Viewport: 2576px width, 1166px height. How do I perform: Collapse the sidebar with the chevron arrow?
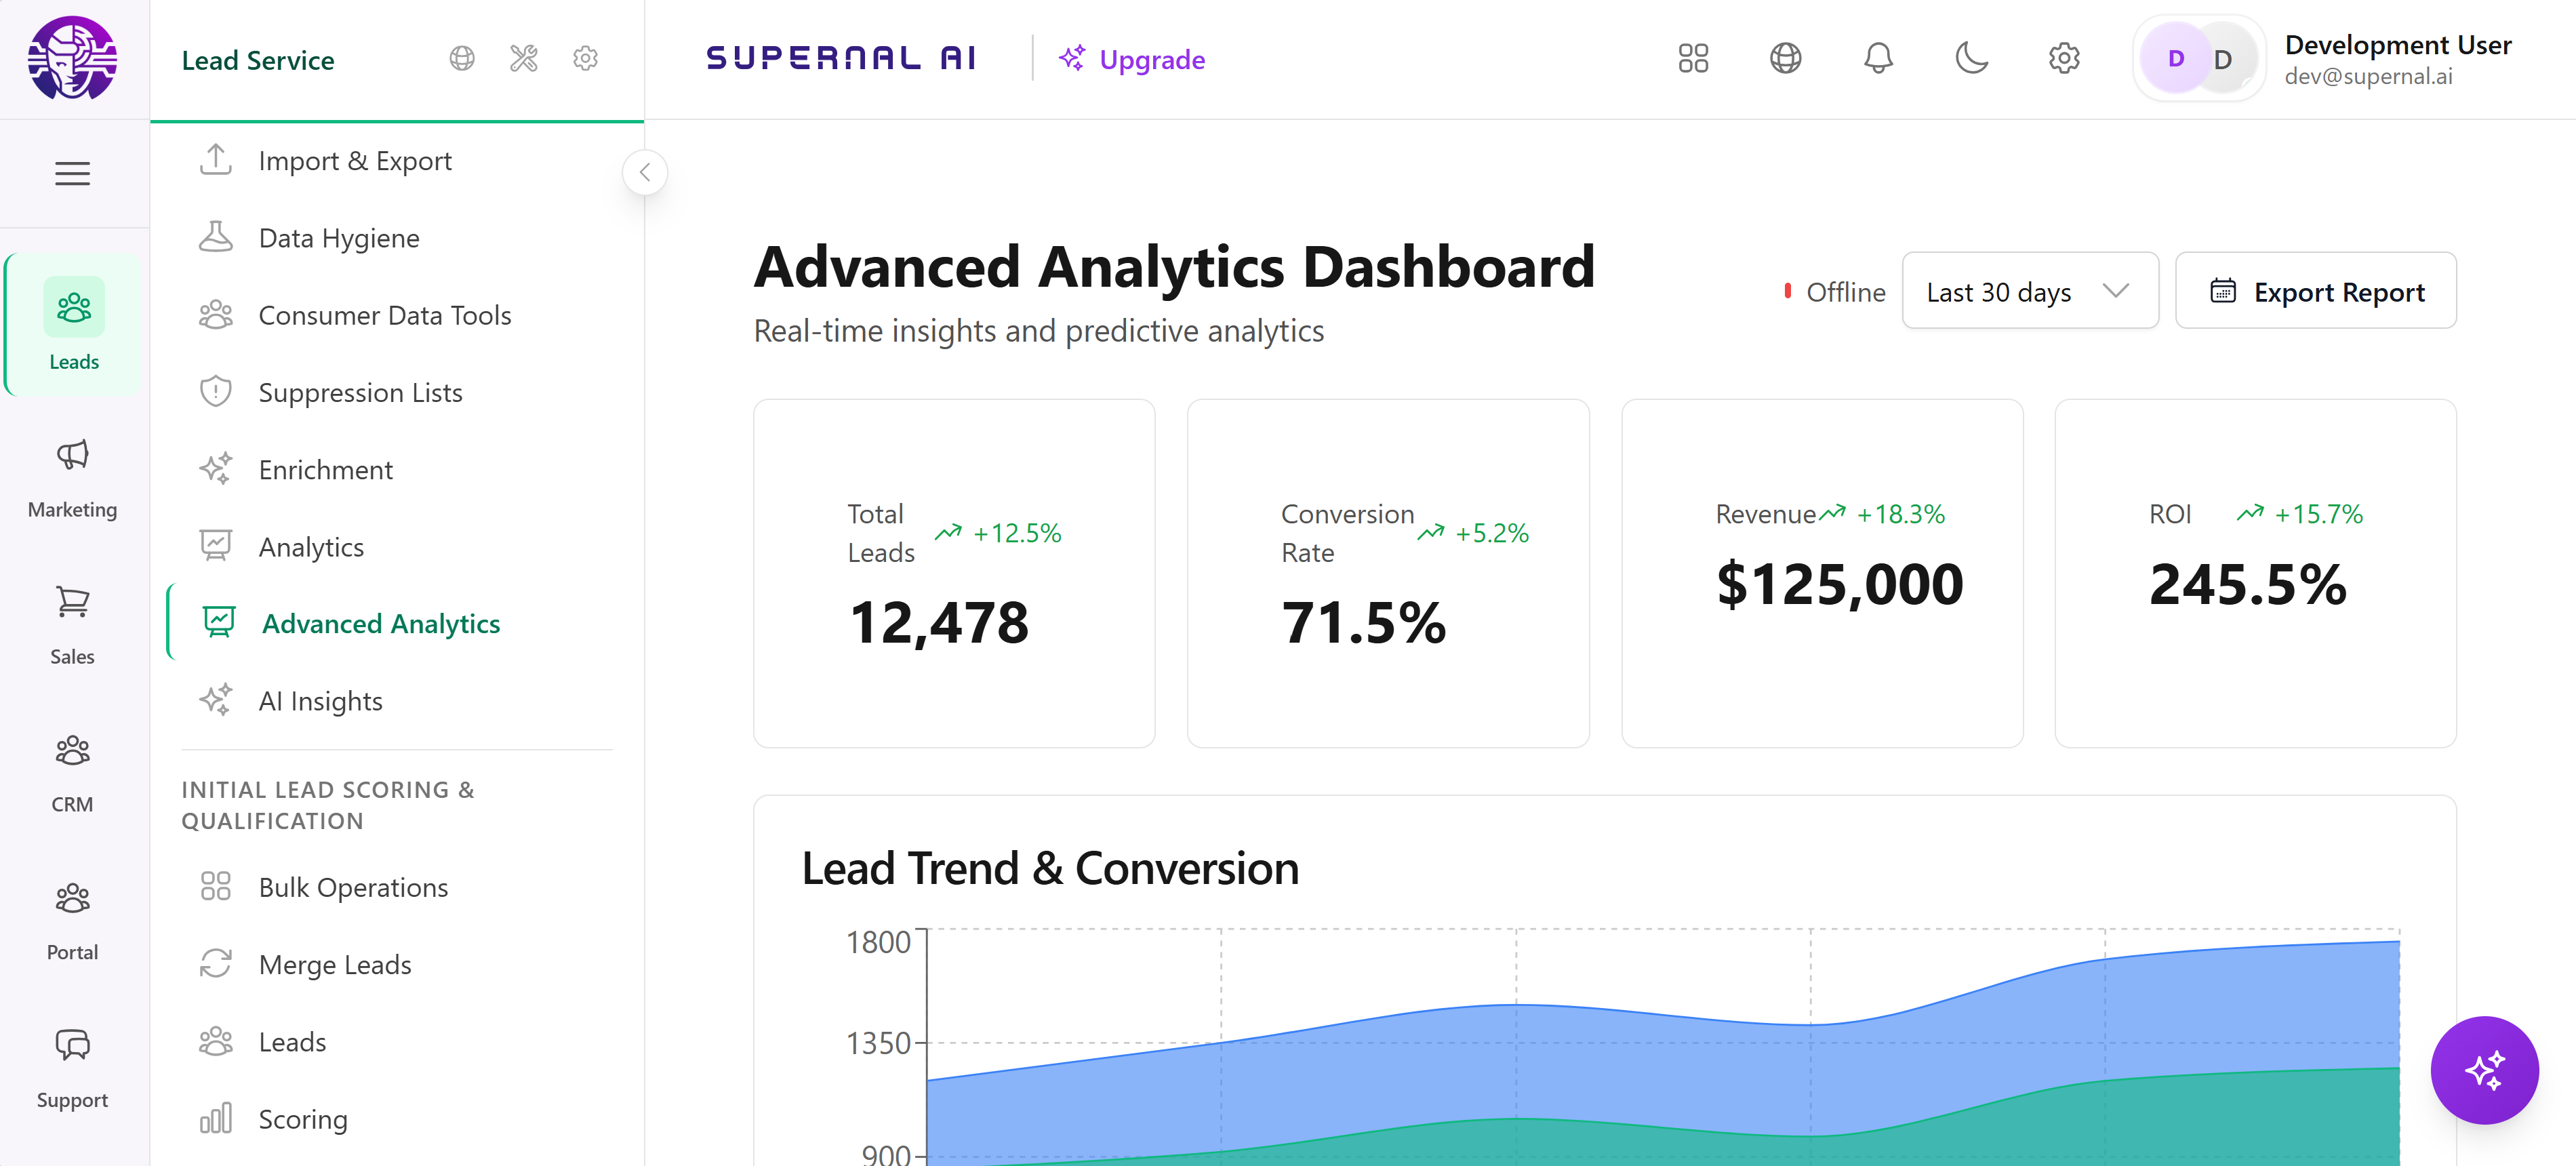(x=645, y=172)
